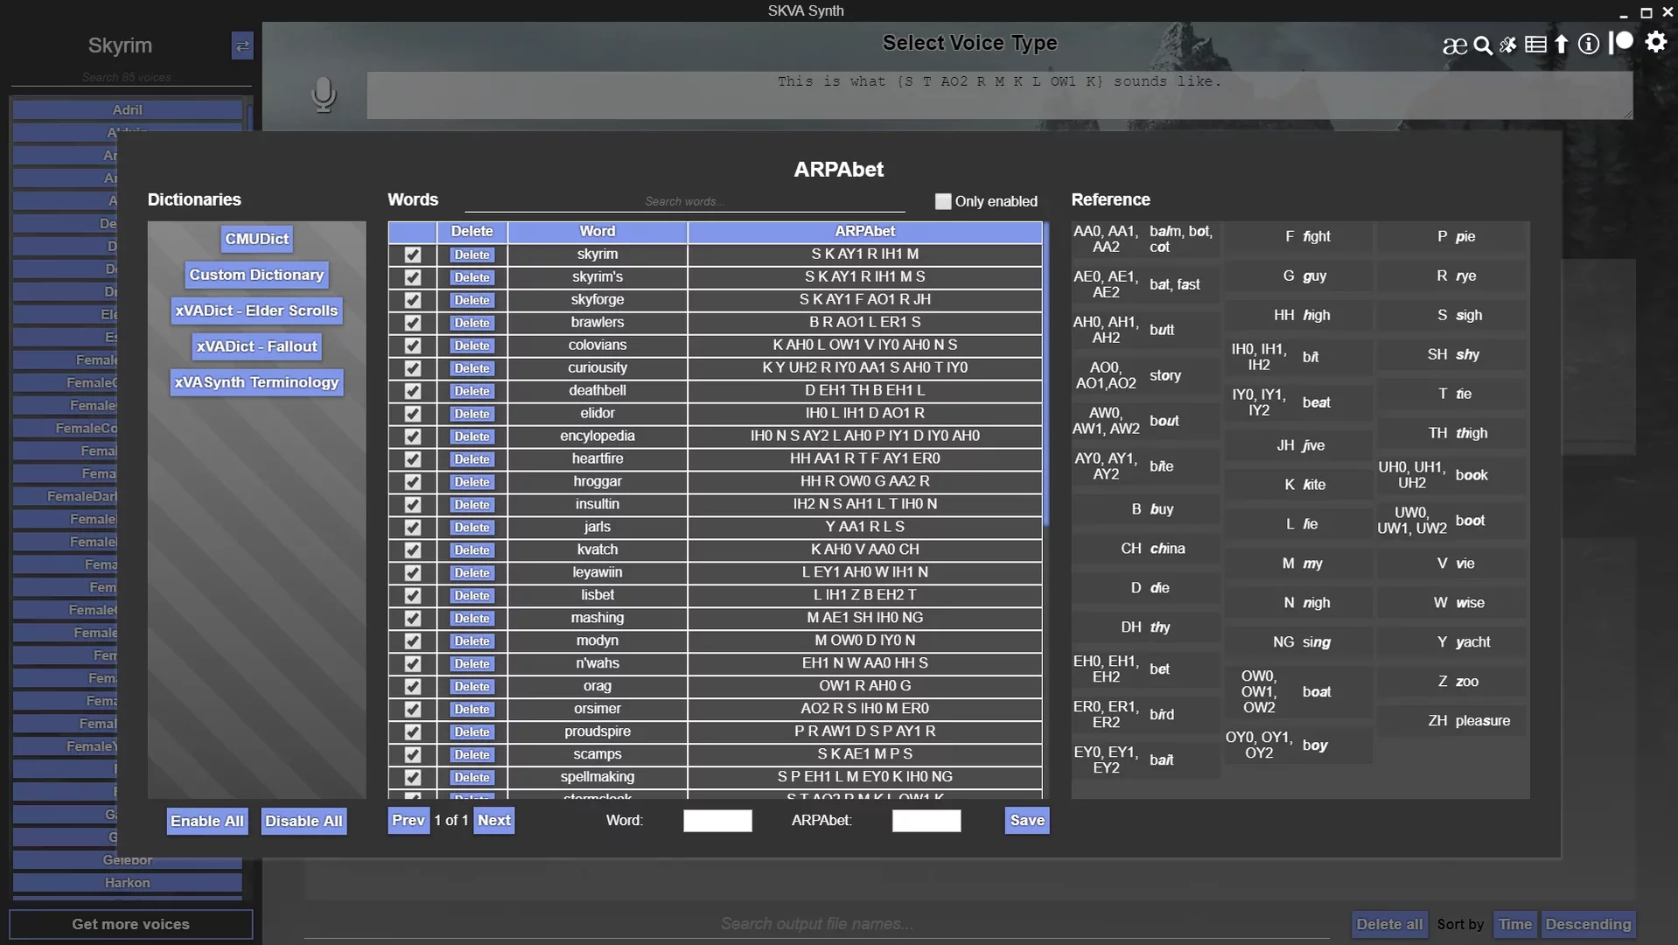
Task: Go to previous page with Prev
Action: pyautogui.click(x=409, y=820)
